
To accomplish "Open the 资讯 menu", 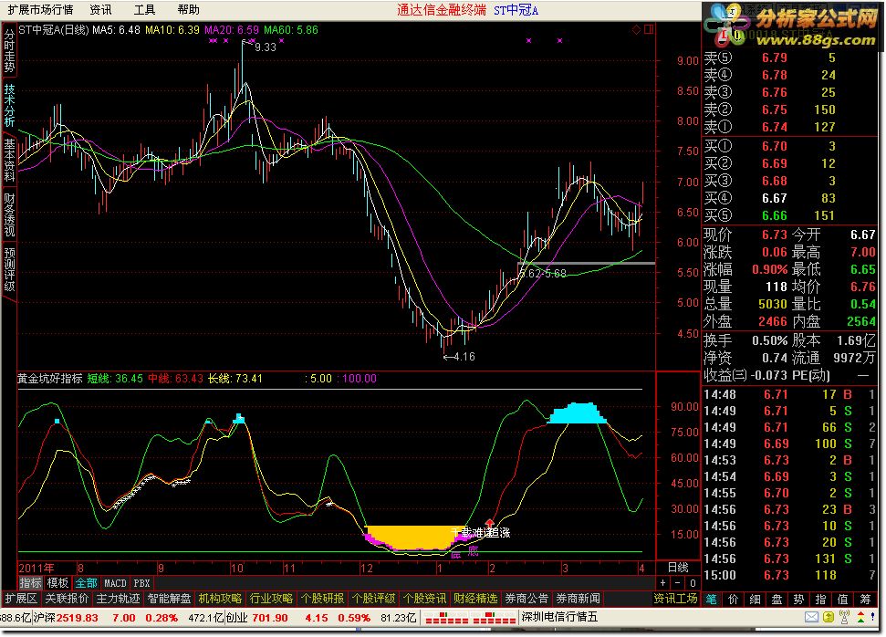I will coord(100,10).
